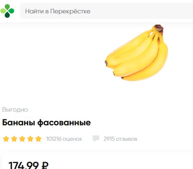The image size is (193, 169).
Task: Open the '2915 отзывов' reviews link
Action: pyautogui.click(x=120, y=139)
